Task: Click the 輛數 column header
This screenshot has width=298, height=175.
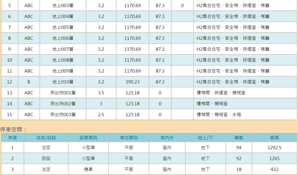Action: (239, 138)
